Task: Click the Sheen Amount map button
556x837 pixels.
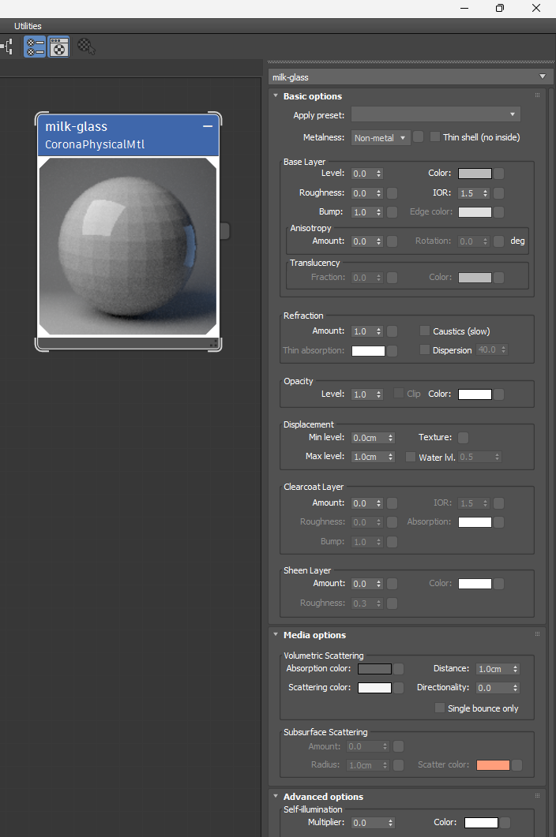Action: pos(392,584)
